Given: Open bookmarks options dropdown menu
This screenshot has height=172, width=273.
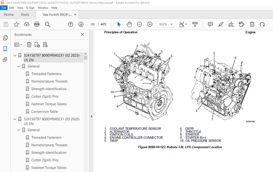Looking at the screenshot, I should point(18,45).
